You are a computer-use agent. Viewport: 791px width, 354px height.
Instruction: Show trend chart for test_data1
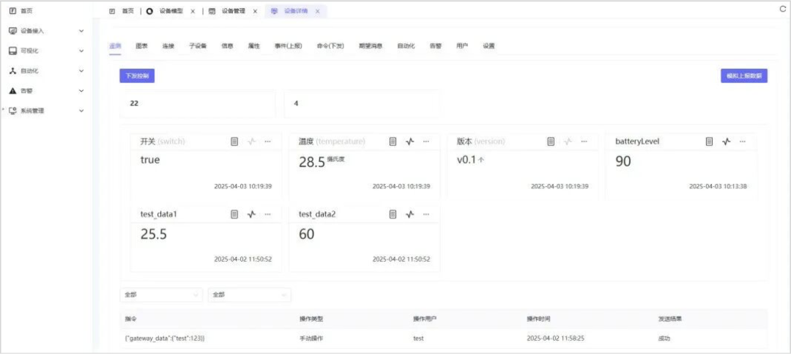251,214
